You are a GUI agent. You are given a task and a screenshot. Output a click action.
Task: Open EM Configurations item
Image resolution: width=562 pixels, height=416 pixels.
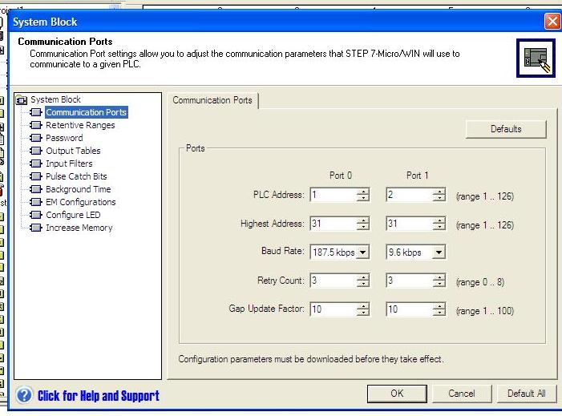pyautogui.click(x=80, y=202)
